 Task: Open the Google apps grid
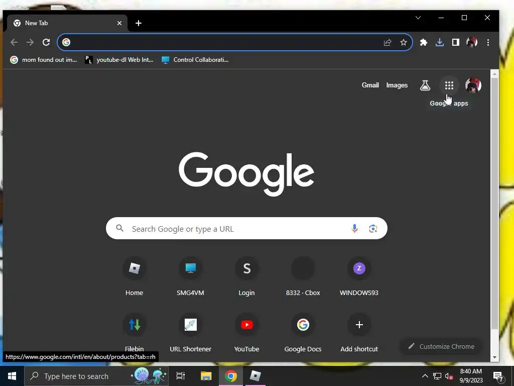pos(449,85)
